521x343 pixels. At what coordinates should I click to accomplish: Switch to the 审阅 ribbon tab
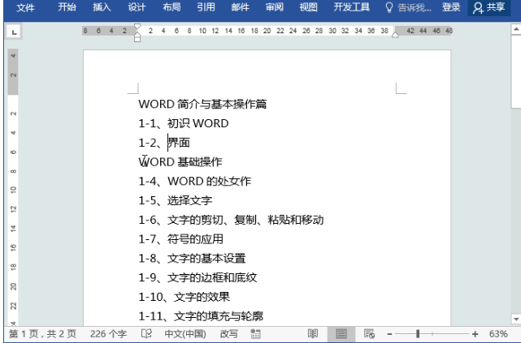(275, 7)
